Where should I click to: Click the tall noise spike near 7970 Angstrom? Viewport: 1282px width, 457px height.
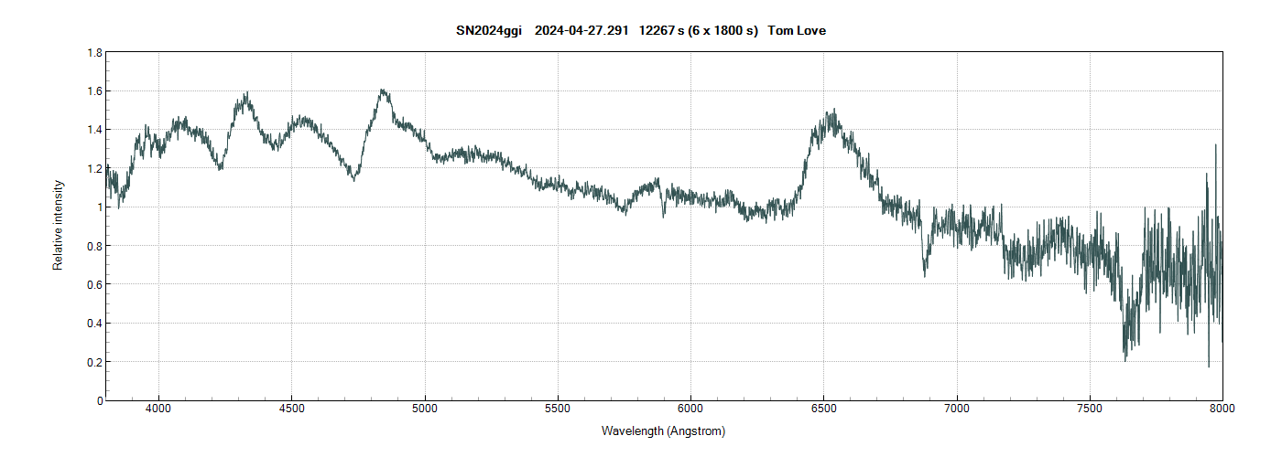(1215, 146)
